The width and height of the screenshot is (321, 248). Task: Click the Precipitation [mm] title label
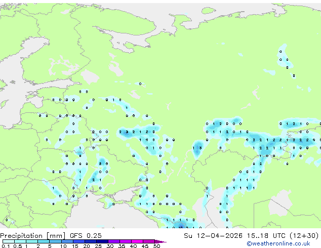click(x=33, y=236)
